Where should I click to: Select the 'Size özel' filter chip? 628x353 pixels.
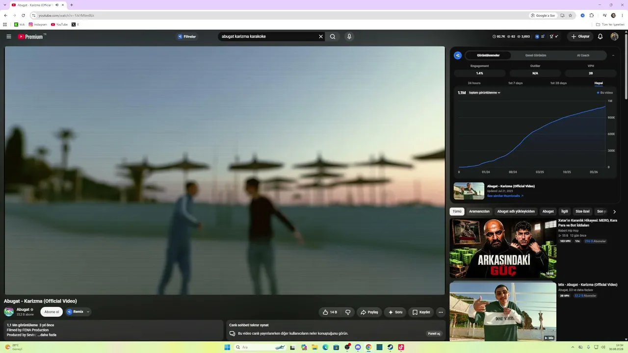(582, 211)
